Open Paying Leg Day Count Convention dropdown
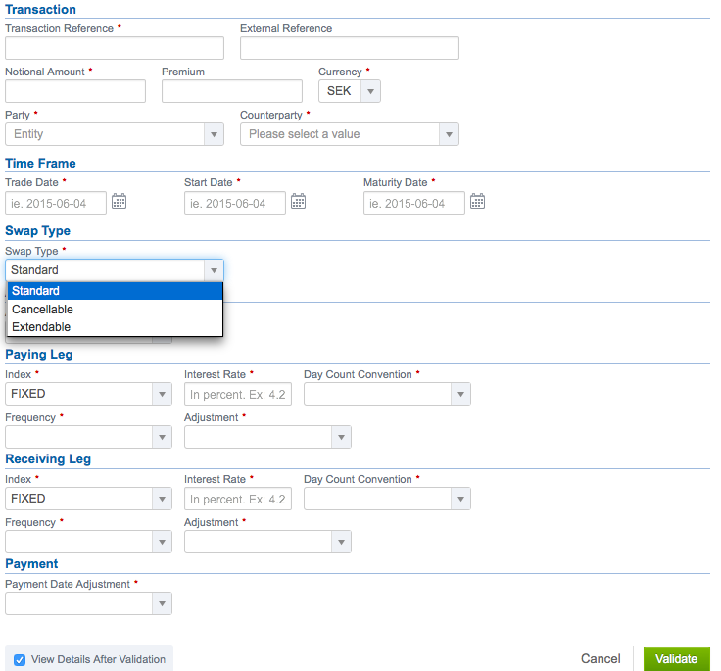The width and height of the screenshot is (721, 671). [387, 394]
